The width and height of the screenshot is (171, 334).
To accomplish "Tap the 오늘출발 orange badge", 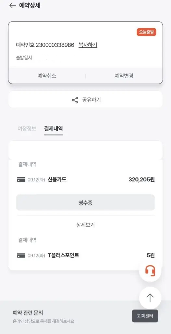I will point(146,32).
